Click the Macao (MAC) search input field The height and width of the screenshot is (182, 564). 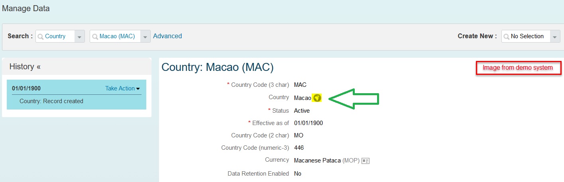point(120,36)
